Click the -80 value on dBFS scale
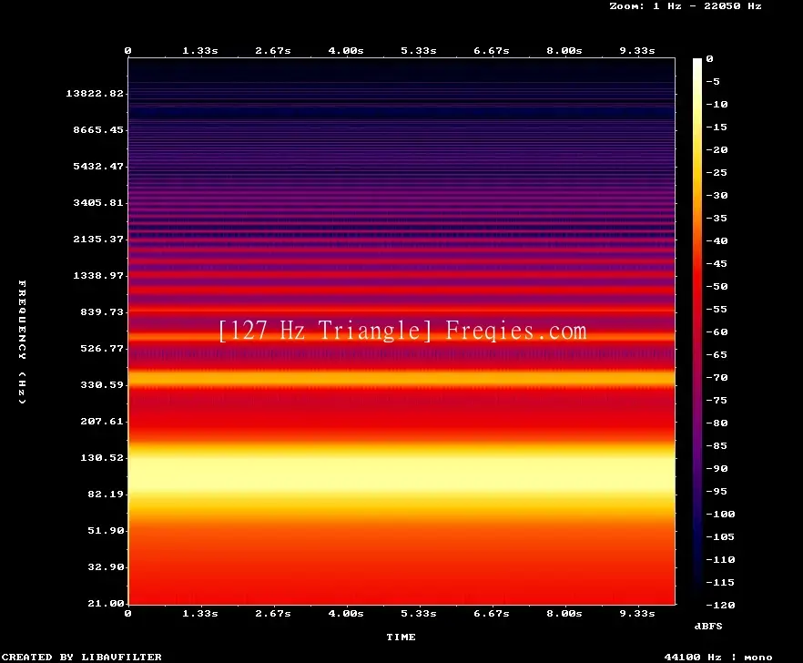 [717, 423]
